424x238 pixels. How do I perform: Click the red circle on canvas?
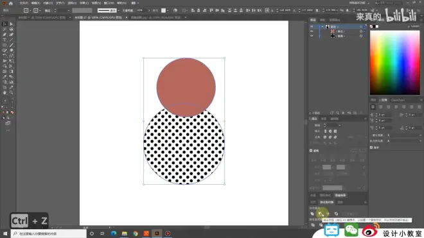(x=186, y=87)
